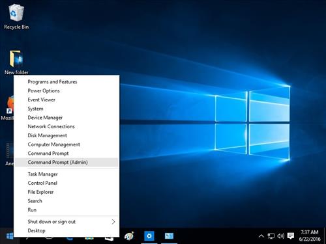326x244 pixels.
Task: Open Task Manager from the menu
Action: coord(67,174)
